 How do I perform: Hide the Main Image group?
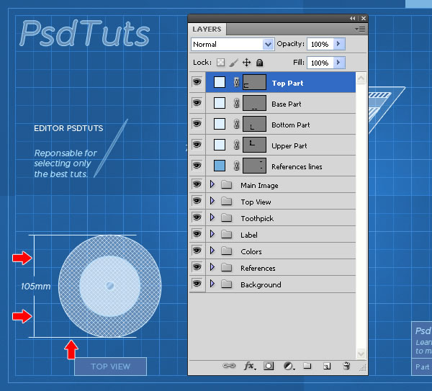click(x=197, y=184)
